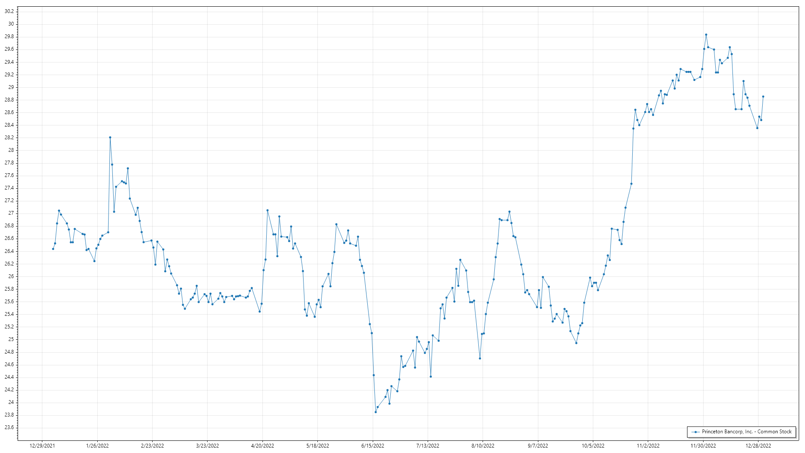Screen dimensions: 805x453
Task: Click the highest data point near 29.8
Action: click(x=706, y=35)
